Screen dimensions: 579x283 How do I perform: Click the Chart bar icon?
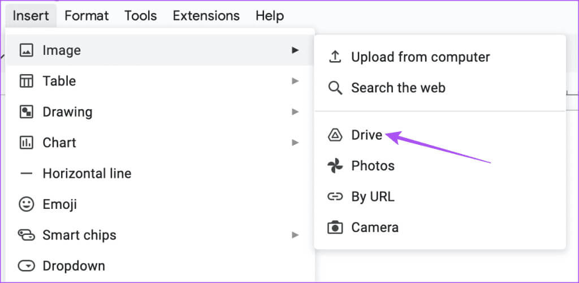(x=27, y=143)
